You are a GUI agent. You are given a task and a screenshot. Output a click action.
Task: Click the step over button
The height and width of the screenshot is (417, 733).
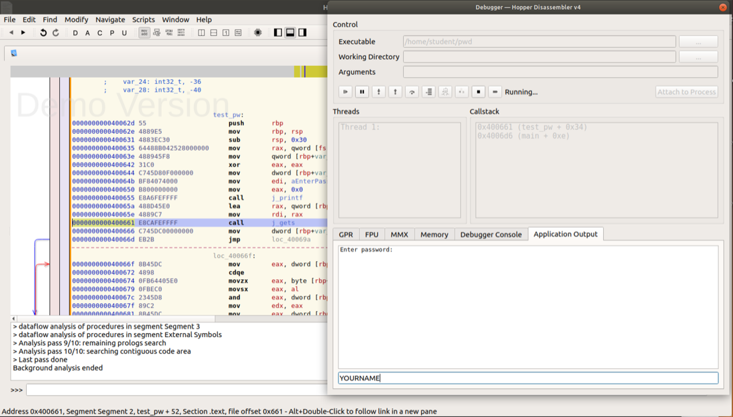tap(412, 92)
